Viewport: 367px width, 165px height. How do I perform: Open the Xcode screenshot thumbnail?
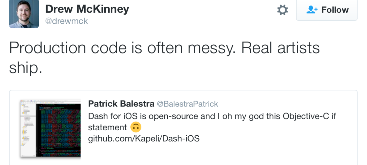[51, 128]
